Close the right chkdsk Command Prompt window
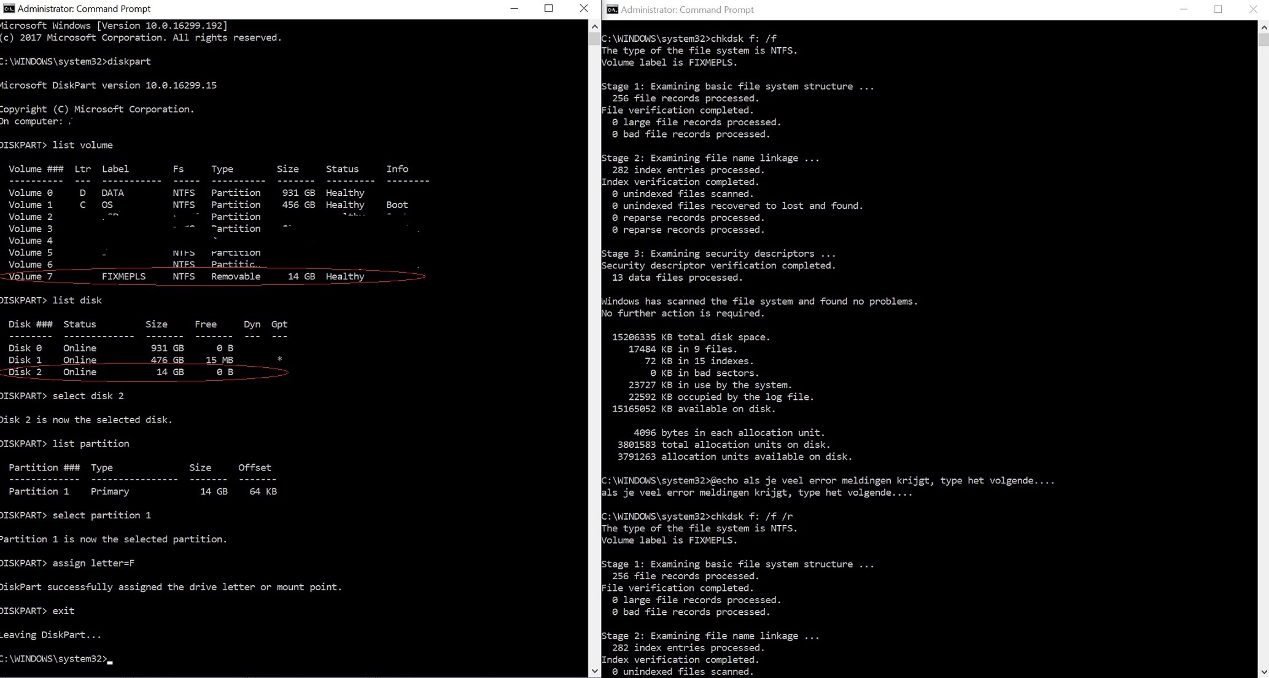The image size is (1269, 678). click(x=1253, y=9)
